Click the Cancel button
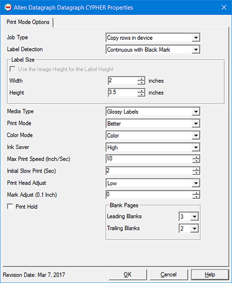 168,275
